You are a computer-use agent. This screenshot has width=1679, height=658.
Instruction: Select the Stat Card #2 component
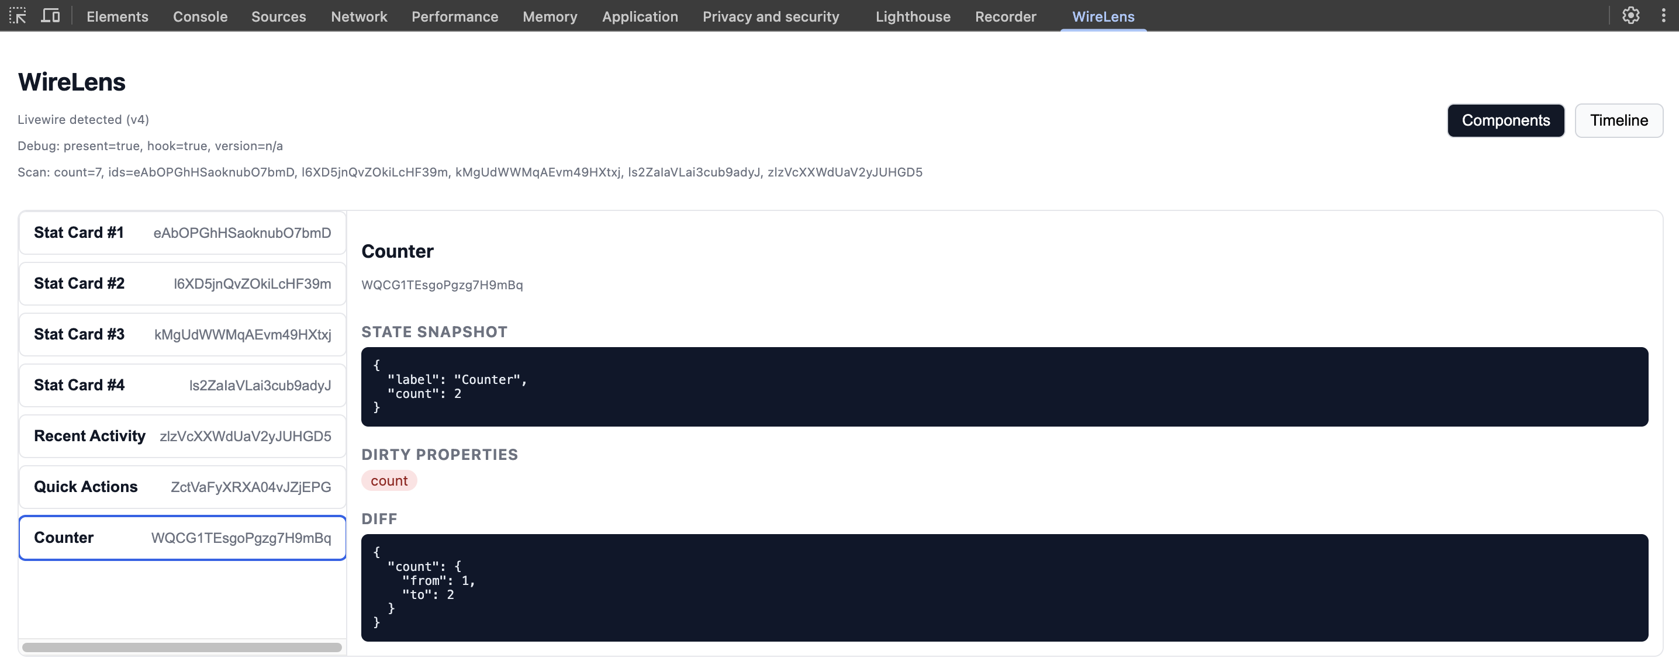point(182,283)
